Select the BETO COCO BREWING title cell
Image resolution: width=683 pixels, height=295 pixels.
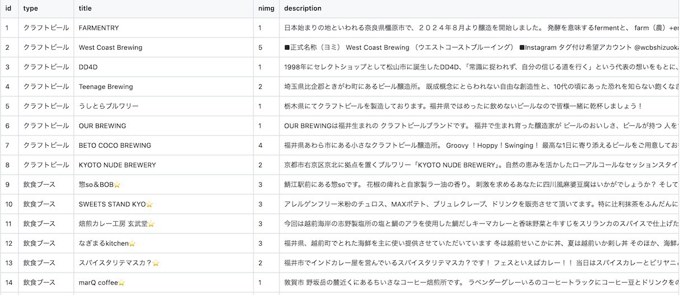115,146
